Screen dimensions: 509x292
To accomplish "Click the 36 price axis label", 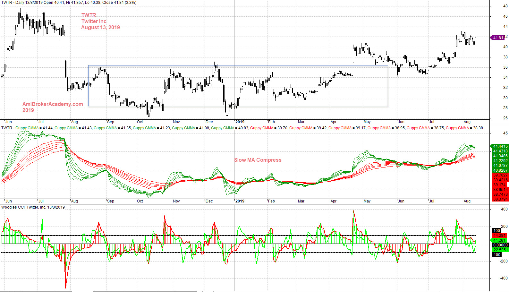I will 505,67.
